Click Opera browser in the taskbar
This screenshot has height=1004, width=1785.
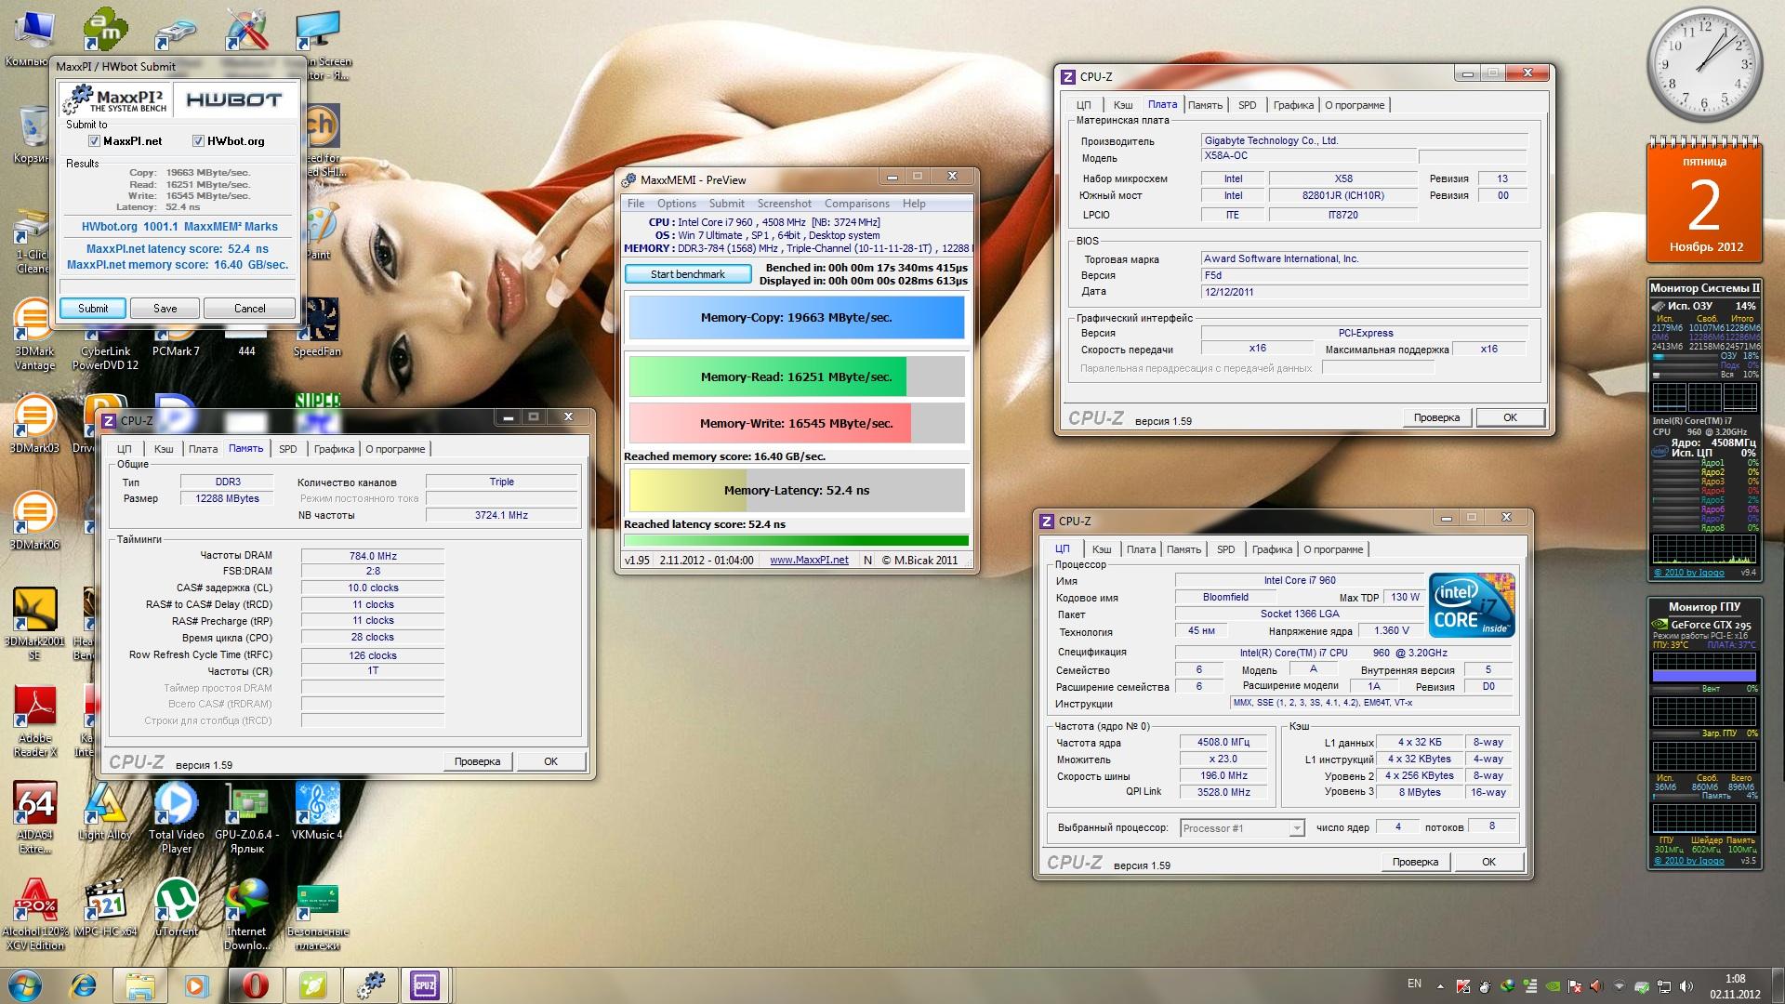[x=255, y=985]
